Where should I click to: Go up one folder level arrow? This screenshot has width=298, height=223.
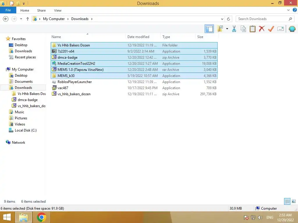tap(28, 19)
